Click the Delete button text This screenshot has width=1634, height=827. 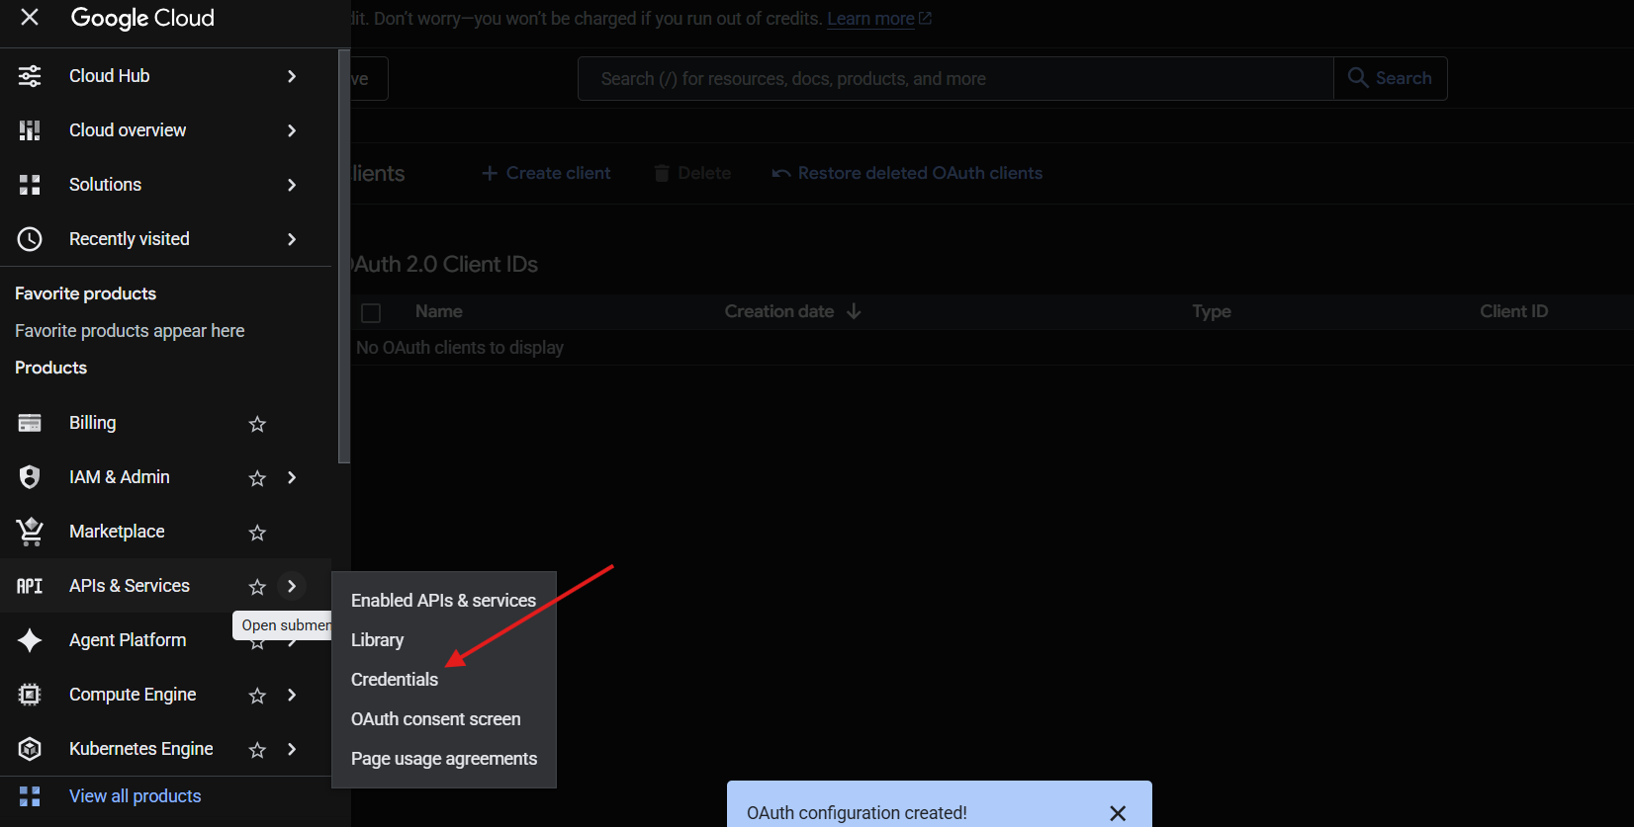(704, 173)
